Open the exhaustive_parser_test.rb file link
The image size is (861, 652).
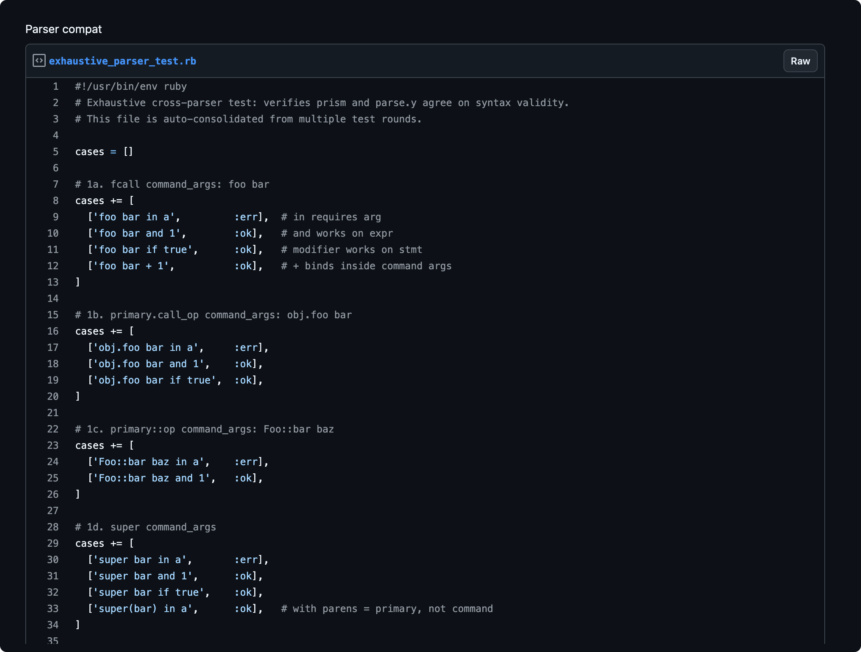coord(122,61)
